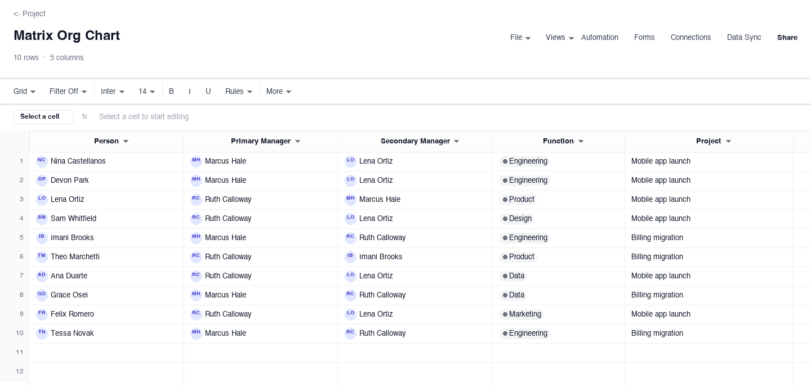Click the Share button
The height and width of the screenshot is (388, 811).
click(787, 38)
